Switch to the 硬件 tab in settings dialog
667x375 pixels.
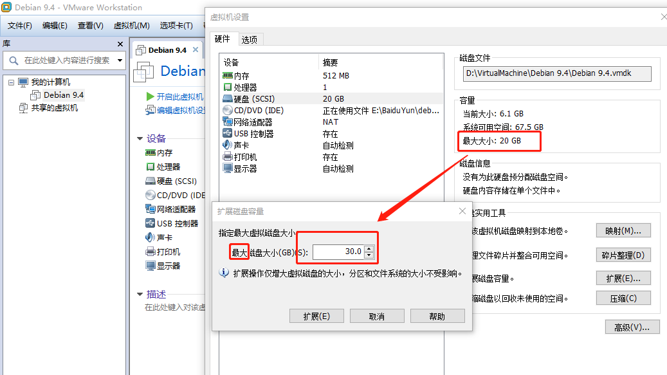click(223, 39)
